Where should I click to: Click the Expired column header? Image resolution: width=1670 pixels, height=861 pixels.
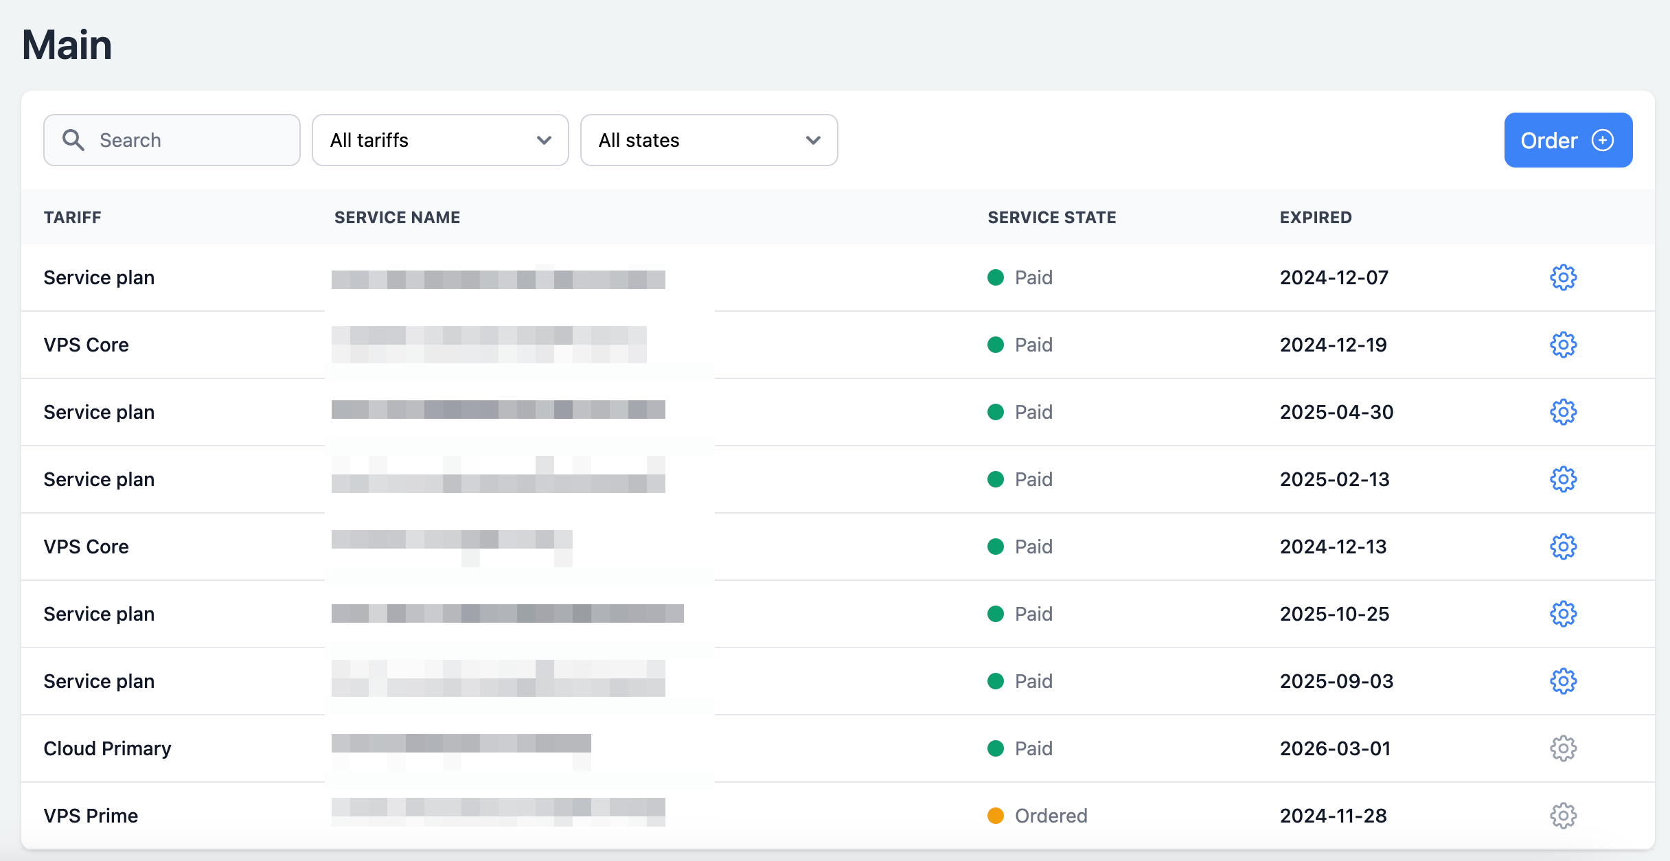[x=1315, y=218]
